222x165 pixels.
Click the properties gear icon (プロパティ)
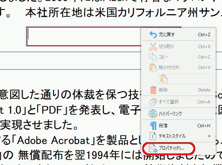(x=153, y=148)
